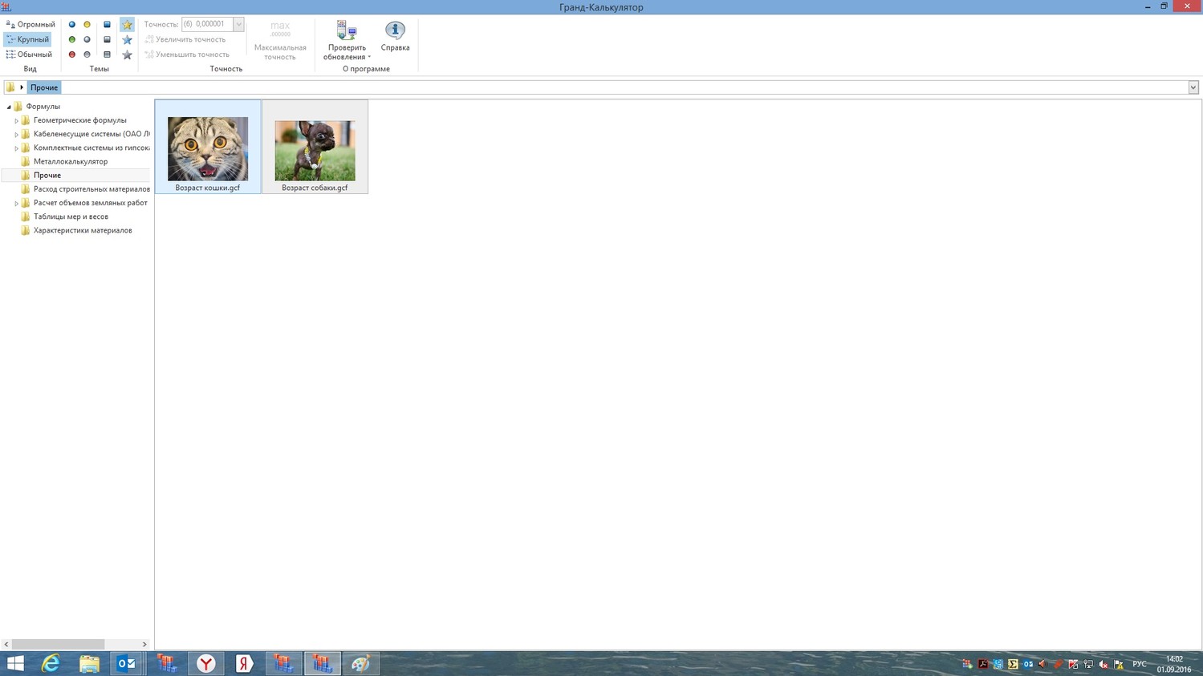Image resolution: width=1203 pixels, height=676 pixels.
Task: Switch view to Огромный
Action: coord(30,25)
